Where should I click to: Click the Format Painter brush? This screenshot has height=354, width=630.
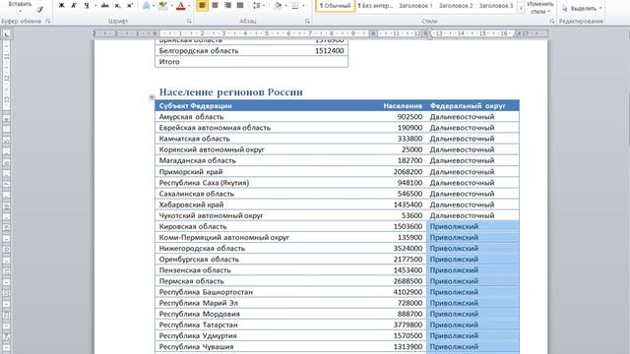[x=39, y=9]
